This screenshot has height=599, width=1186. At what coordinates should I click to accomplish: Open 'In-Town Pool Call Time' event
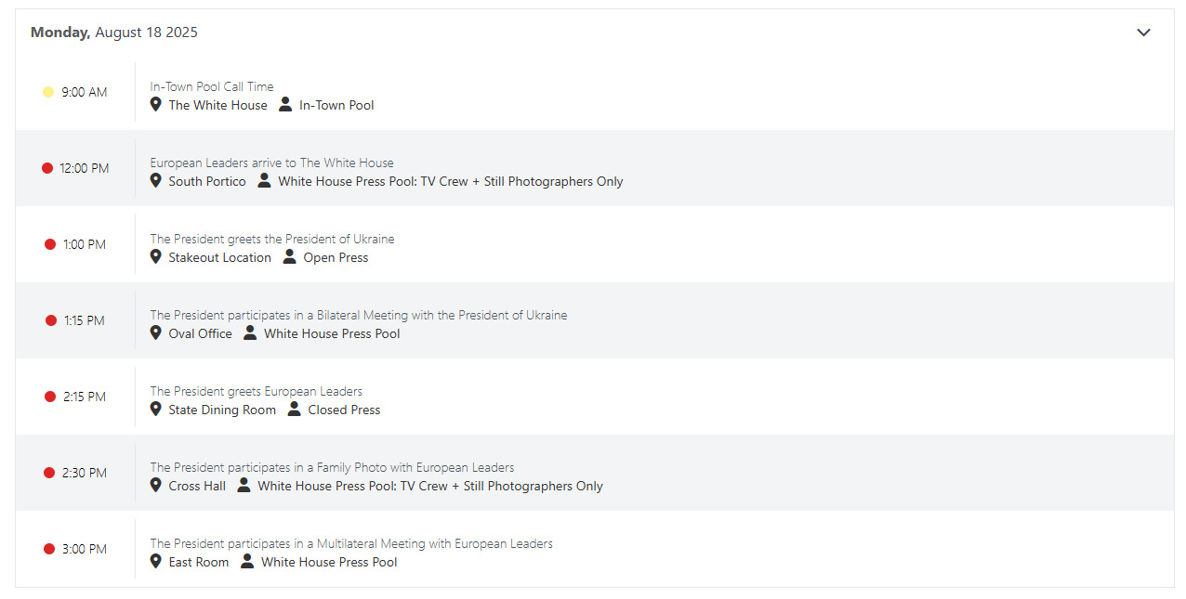pyautogui.click(x=212, y=86)
